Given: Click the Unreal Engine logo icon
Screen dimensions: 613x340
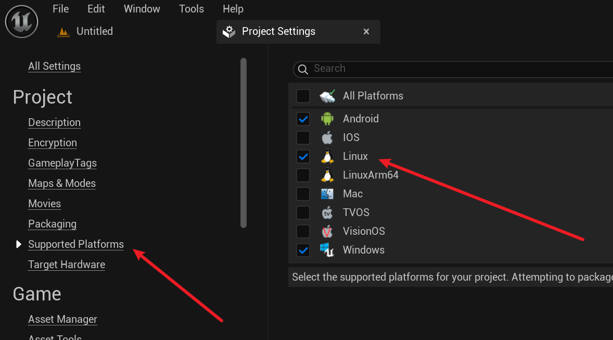Looking at the screenshot, I should point(21,21).
